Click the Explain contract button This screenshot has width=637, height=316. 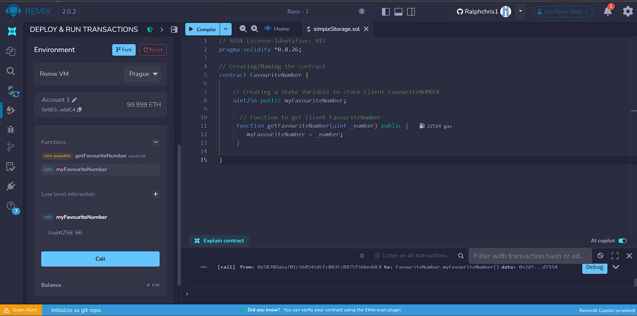coord(219,241)
